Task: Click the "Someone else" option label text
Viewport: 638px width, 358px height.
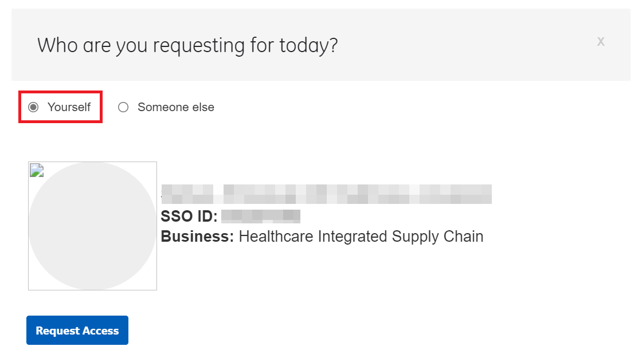Action: click(176, 107)
